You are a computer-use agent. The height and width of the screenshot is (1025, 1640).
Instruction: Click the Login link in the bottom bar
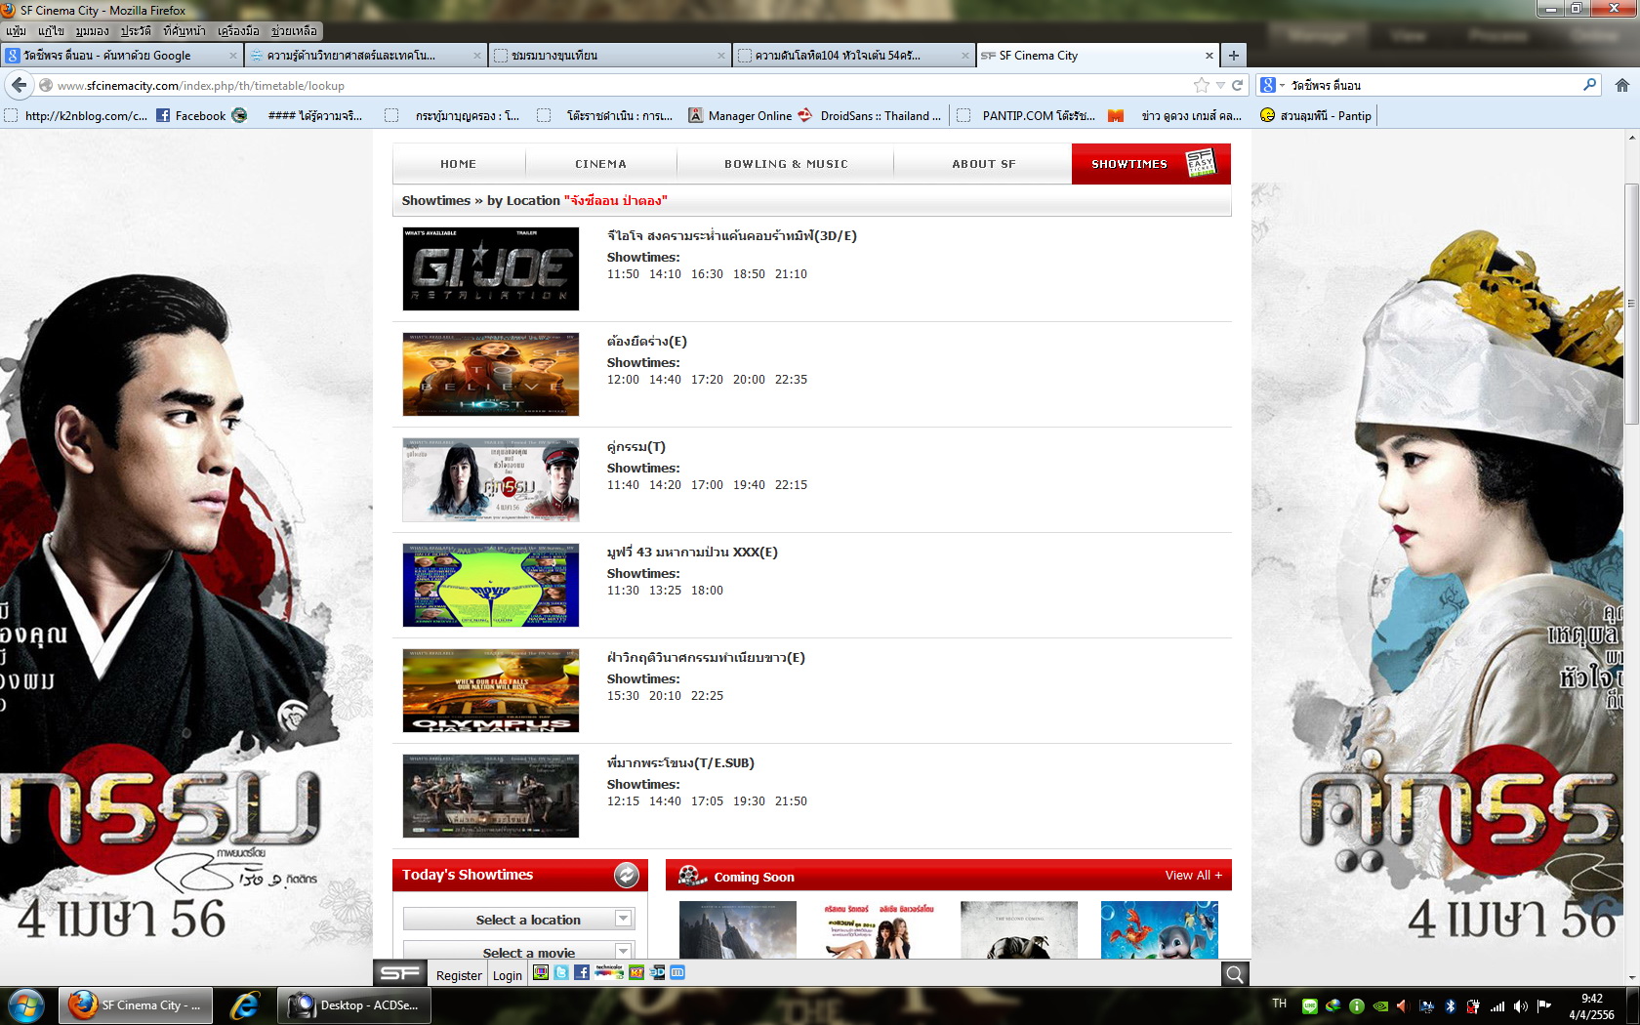508,975
